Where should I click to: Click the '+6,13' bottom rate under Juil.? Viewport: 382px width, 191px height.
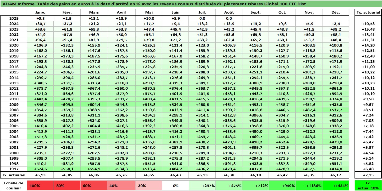[x=202, y=175]
